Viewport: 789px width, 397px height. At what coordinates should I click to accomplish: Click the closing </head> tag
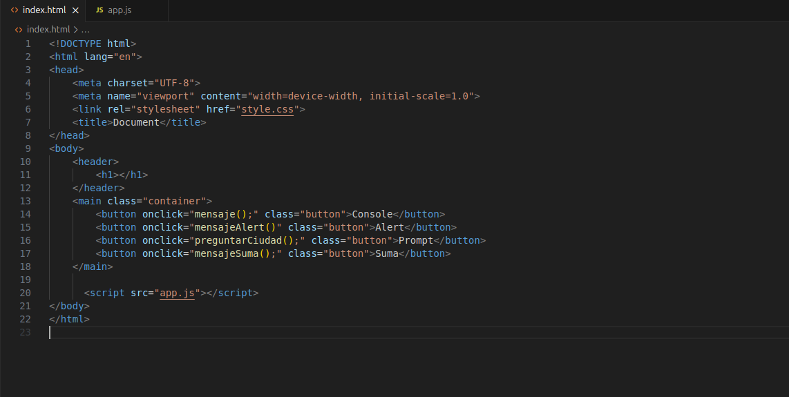click(x=70, y=135)
